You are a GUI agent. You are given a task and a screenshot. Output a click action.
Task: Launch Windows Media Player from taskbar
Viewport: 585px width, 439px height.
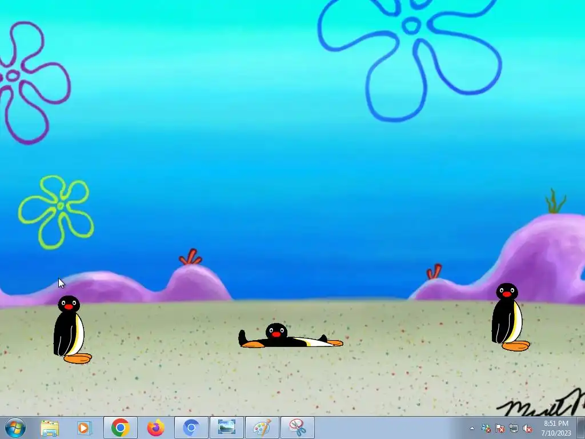tap(85, 428)
